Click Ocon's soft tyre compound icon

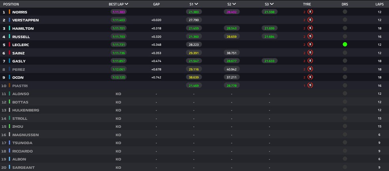coord(310,77)
